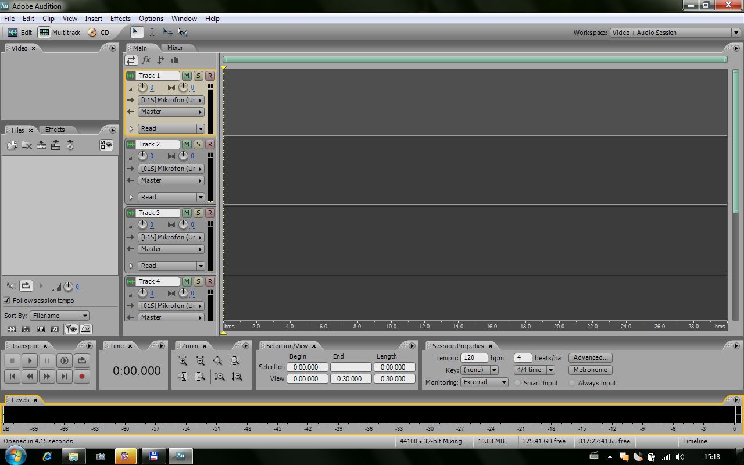The height and width of the screenshot is (465, 744).
Task: Expand Track 1 automation lanes triangle
Action: tap(131, 129)
